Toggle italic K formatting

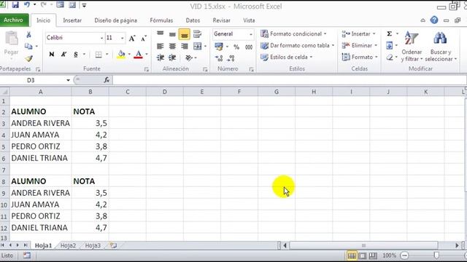(x=63, y=55)
